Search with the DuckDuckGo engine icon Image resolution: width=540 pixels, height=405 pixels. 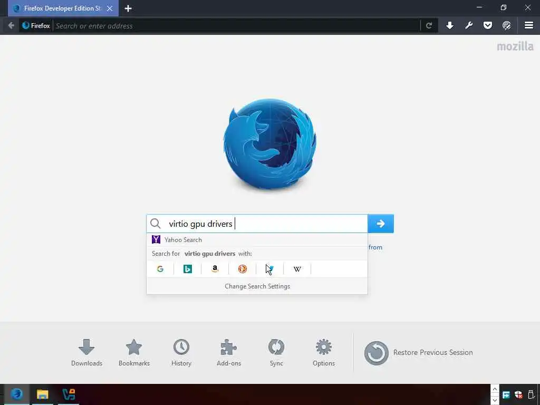(x=243, y=269)
